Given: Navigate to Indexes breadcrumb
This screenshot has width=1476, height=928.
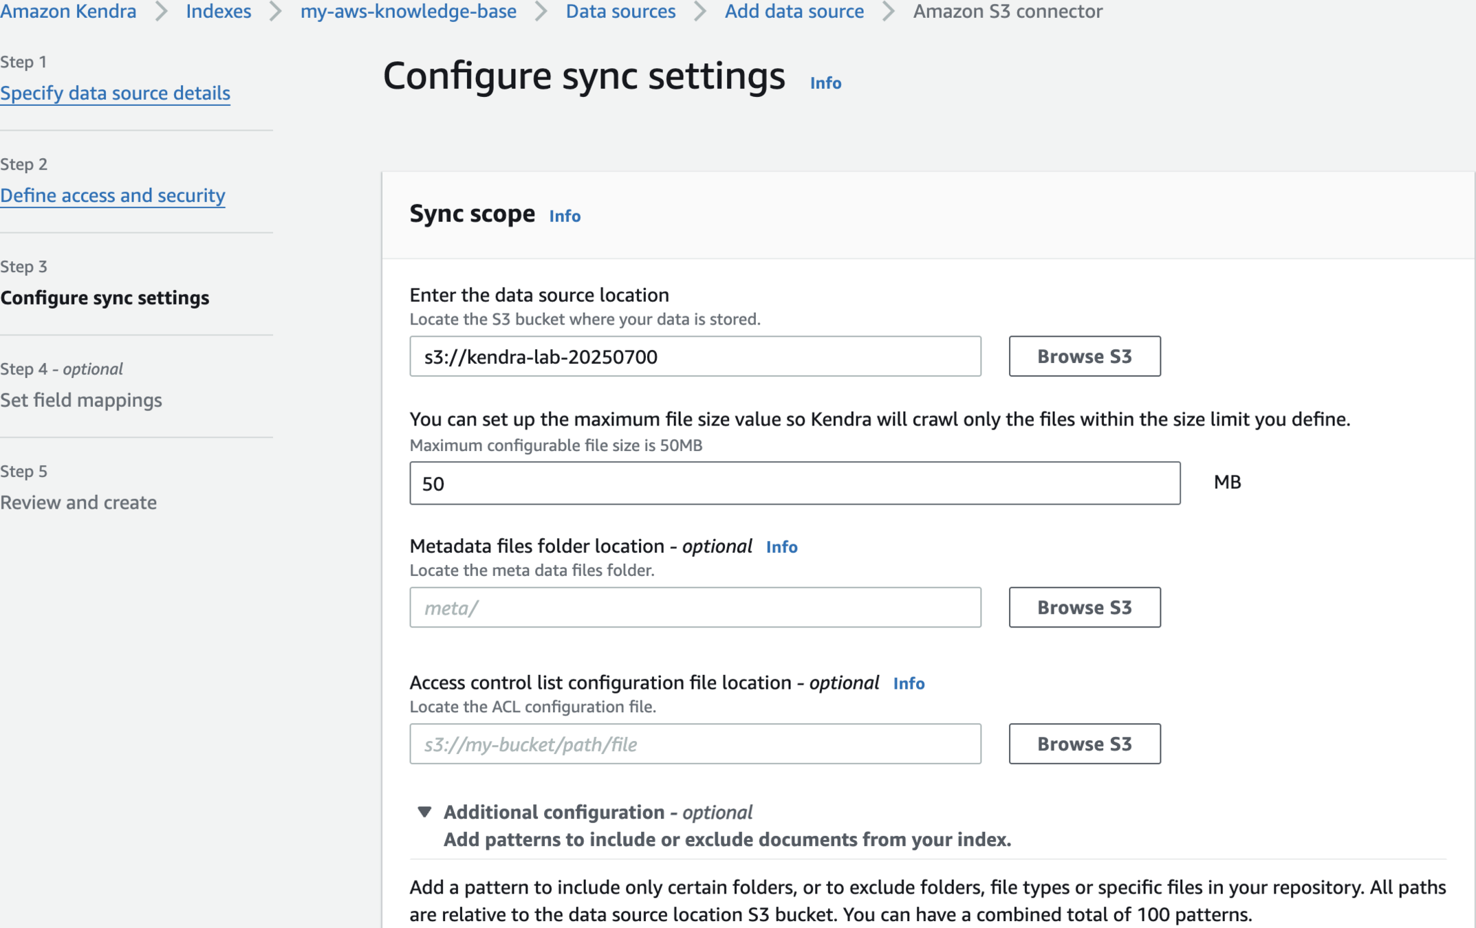Looking at the screenshot, I should coord(218,11).
